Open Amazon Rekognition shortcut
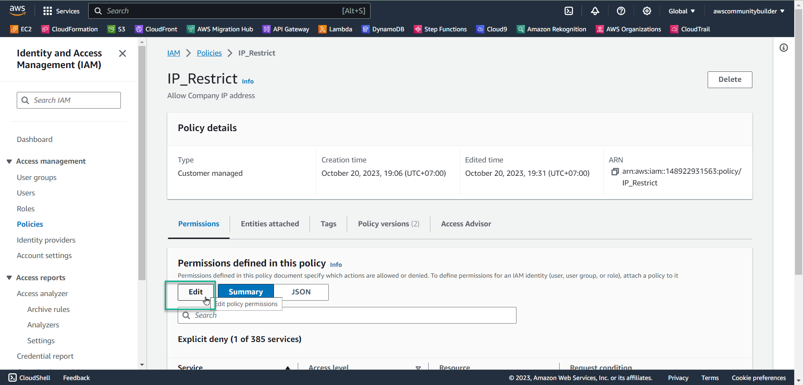This screenshot has width=803, height=385. [552, 29]
